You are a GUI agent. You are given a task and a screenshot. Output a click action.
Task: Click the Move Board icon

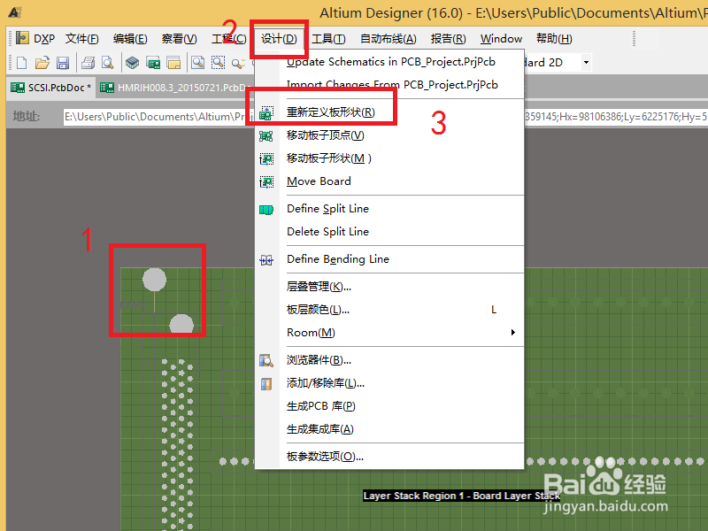click(x=266, y=181)
